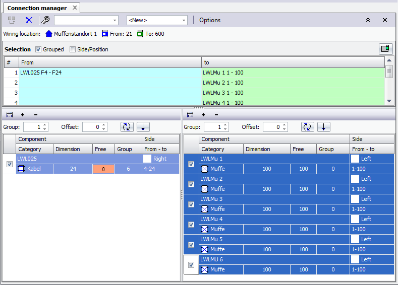Image resolution: width=398 pixels, height=285 pixels.
Task: Click the blue house wiring location icon
Action: 49,34
